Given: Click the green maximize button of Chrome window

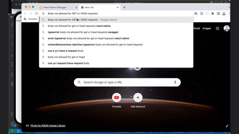Looking at the screenshot, I should point(33,7).
